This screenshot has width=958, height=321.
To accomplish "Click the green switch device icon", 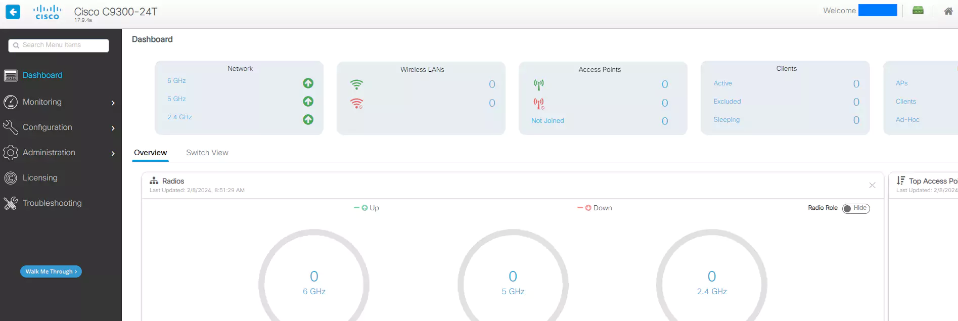I will tap(918, 11).
